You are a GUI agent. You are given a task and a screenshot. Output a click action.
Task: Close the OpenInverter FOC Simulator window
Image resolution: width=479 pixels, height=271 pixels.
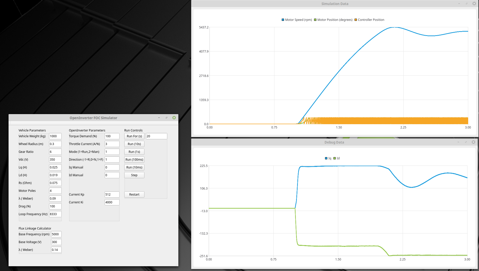click(x=174, y=118)
